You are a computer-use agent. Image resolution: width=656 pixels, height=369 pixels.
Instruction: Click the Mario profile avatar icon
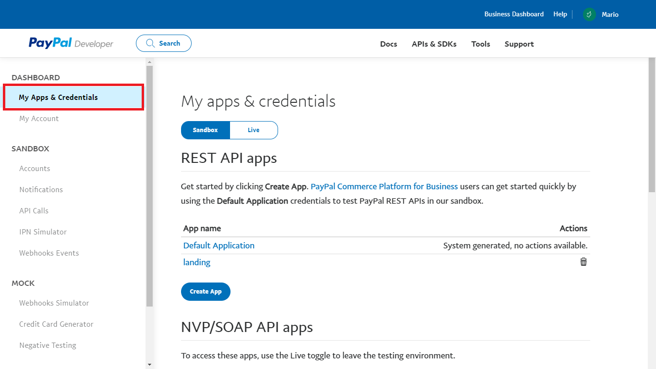click(x=589, y=14)
